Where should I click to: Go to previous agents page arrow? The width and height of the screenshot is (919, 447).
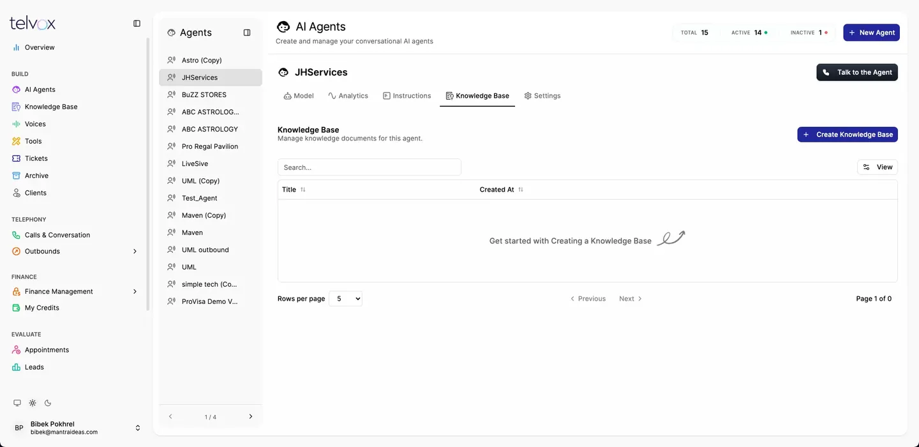pyautogui.click(x=170, y=416)
